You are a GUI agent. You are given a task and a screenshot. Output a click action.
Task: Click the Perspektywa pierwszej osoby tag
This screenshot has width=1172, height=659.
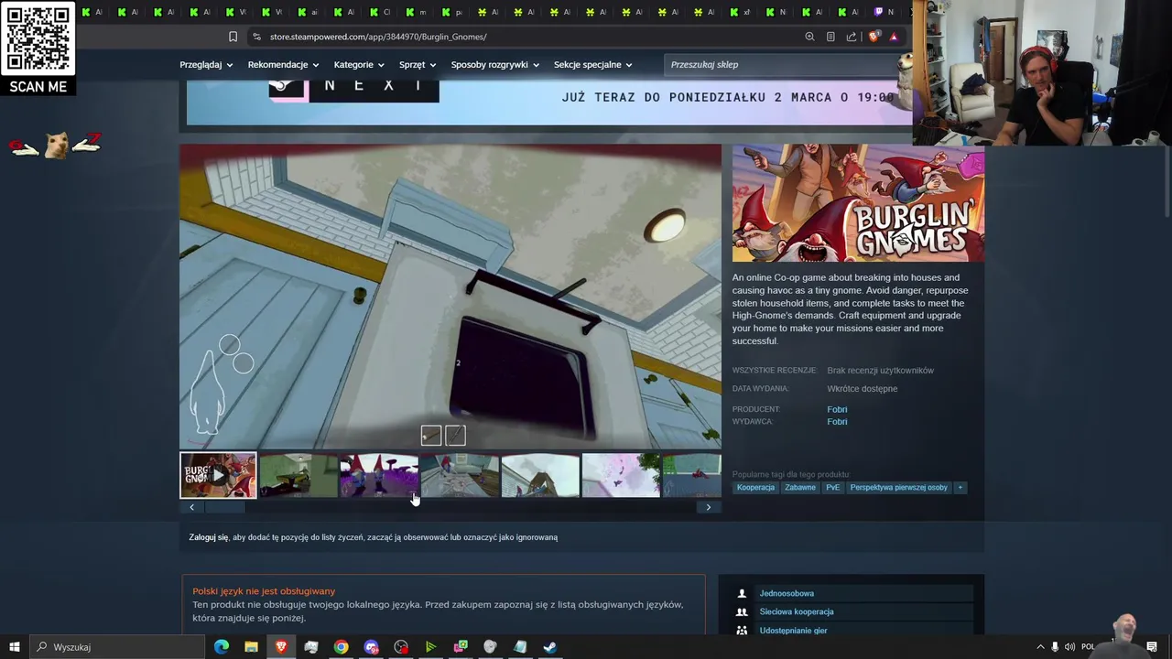[898, 488]
